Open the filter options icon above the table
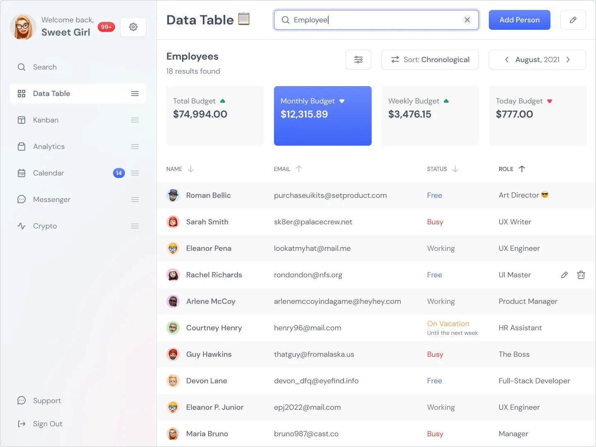 (x=358, y=60)
